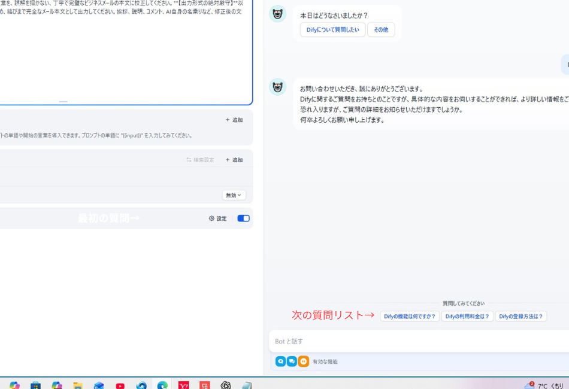Click the bot avatar beside 本日はどうなさいましたか
The image size is (569, 389).
(x=277, y=14)
